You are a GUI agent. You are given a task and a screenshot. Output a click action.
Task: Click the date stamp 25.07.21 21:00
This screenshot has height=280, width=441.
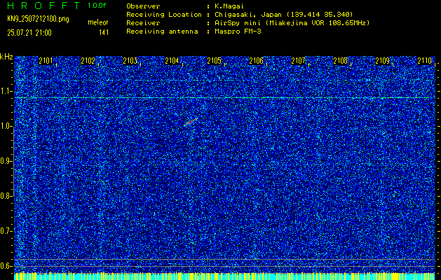[x=29, y=33]
